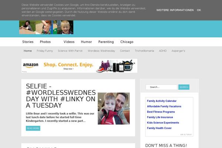222x148 pixels.
Task: Focus the Search input field
Action: click(x=161, y=87)
